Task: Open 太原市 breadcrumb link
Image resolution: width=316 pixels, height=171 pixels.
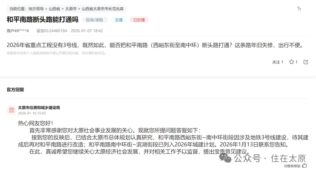Action: pos(71,9)
